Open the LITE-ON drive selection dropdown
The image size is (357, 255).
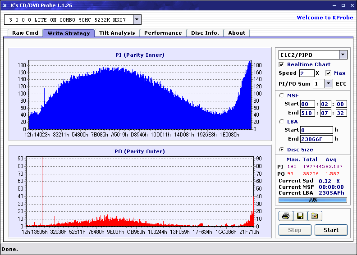[x=137, y=20]
